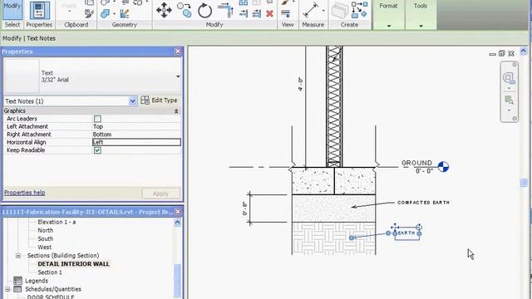532x299 pixels.
Task: Click the Zoom Region icon on navigation bar
Action: 509,100
